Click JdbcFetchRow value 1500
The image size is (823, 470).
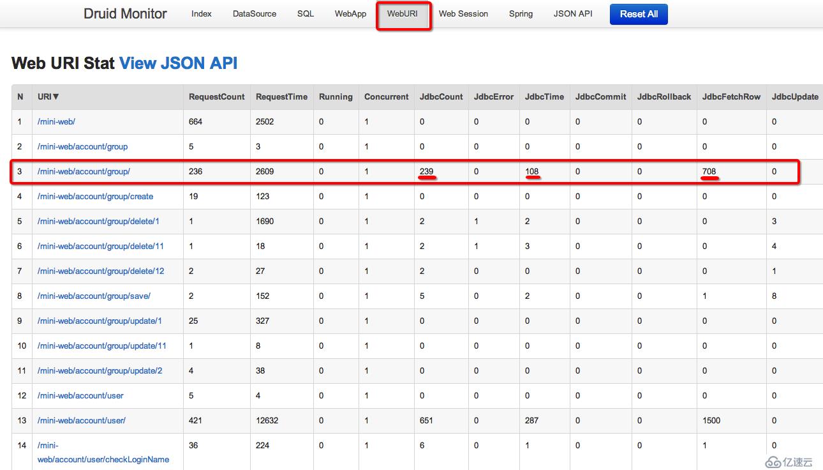pos(711,420)
